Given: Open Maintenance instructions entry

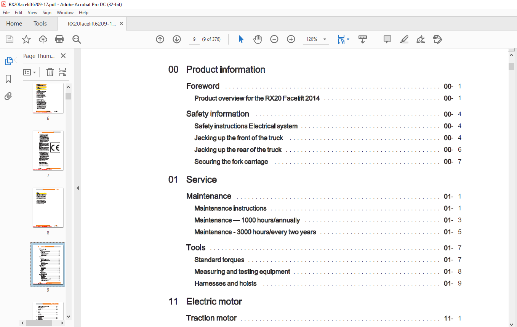Looking at the screenshot, I should pyautogui.click(x=230, y=208).
